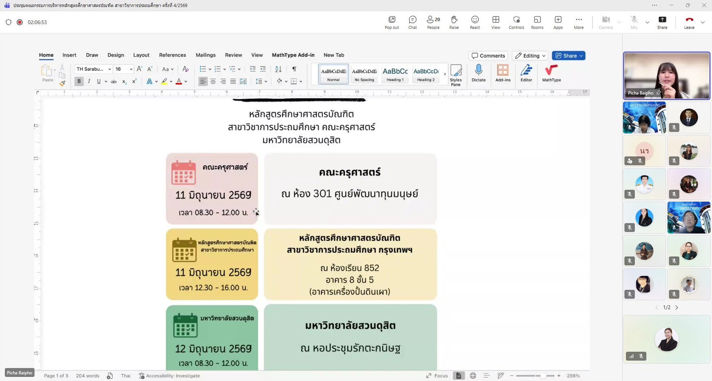The height and width of the screenshot is (381, 712).
Task: Set paragraph alignment to left
Action: [x=203, y=81]
